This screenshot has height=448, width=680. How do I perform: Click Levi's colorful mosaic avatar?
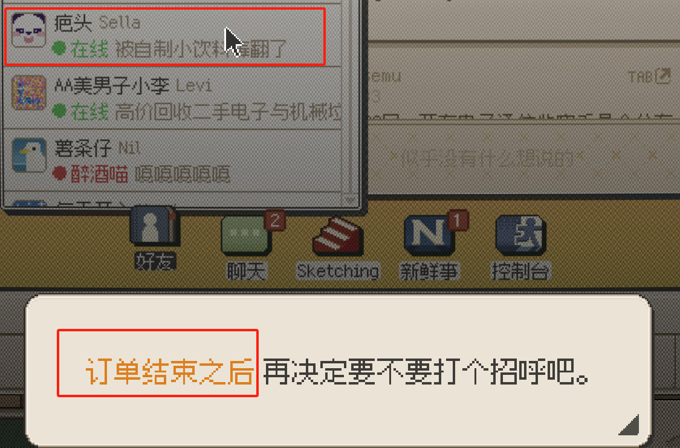[x=28, y=93]
